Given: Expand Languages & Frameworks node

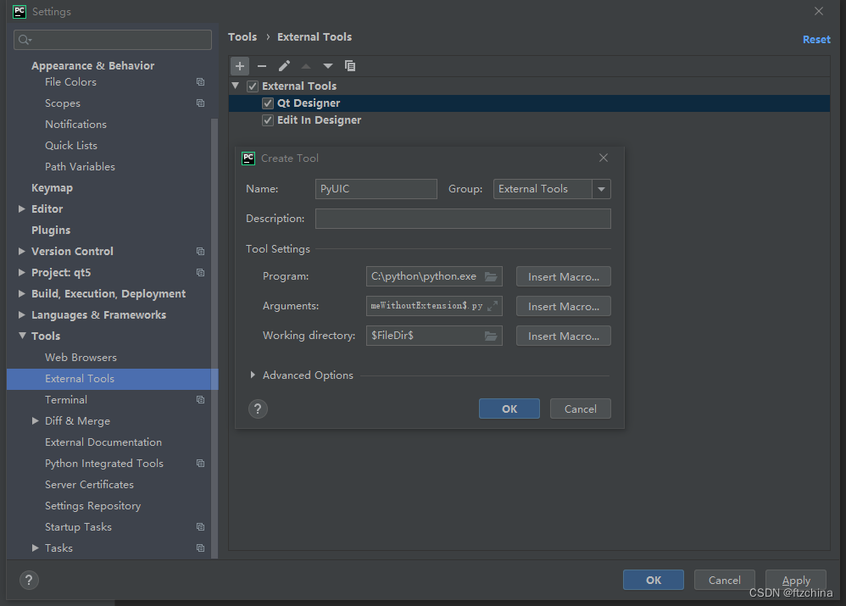Looking at the screenshot, I should coord(21,314).
